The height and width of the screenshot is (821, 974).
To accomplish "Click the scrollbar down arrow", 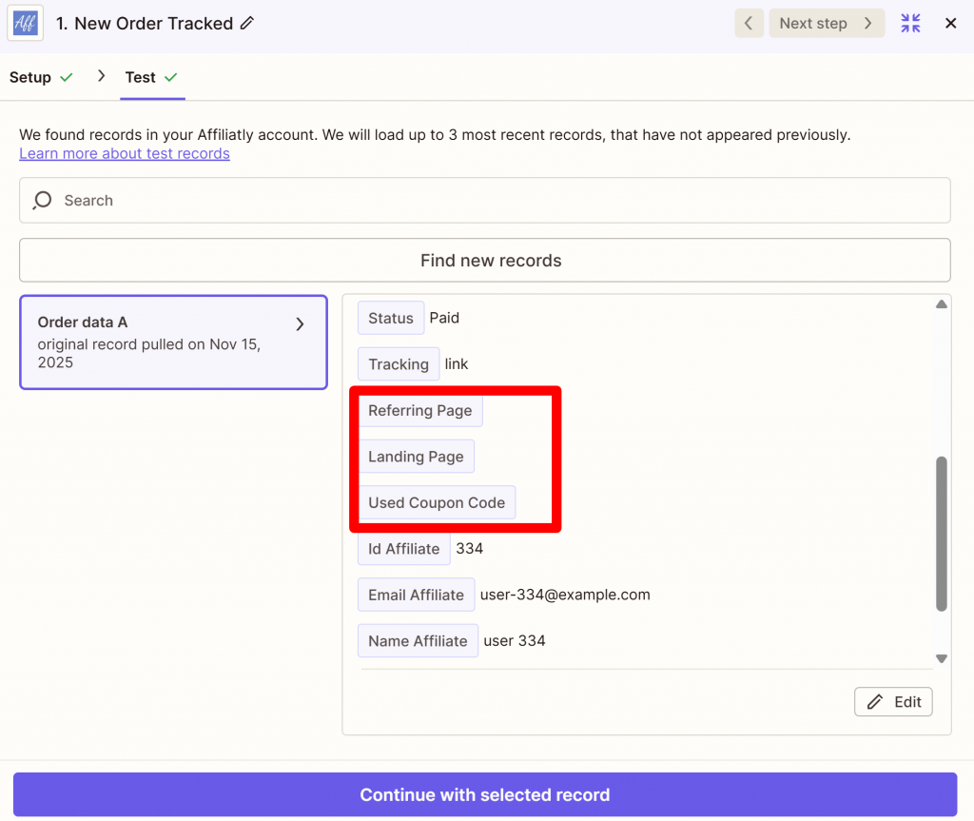I will pos(941,658).
